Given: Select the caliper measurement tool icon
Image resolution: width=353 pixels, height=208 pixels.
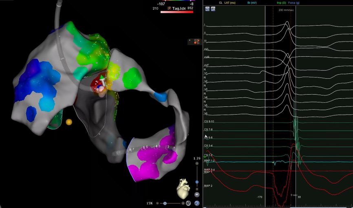Looking at the screenshot, I should click(x=207, y=9).
